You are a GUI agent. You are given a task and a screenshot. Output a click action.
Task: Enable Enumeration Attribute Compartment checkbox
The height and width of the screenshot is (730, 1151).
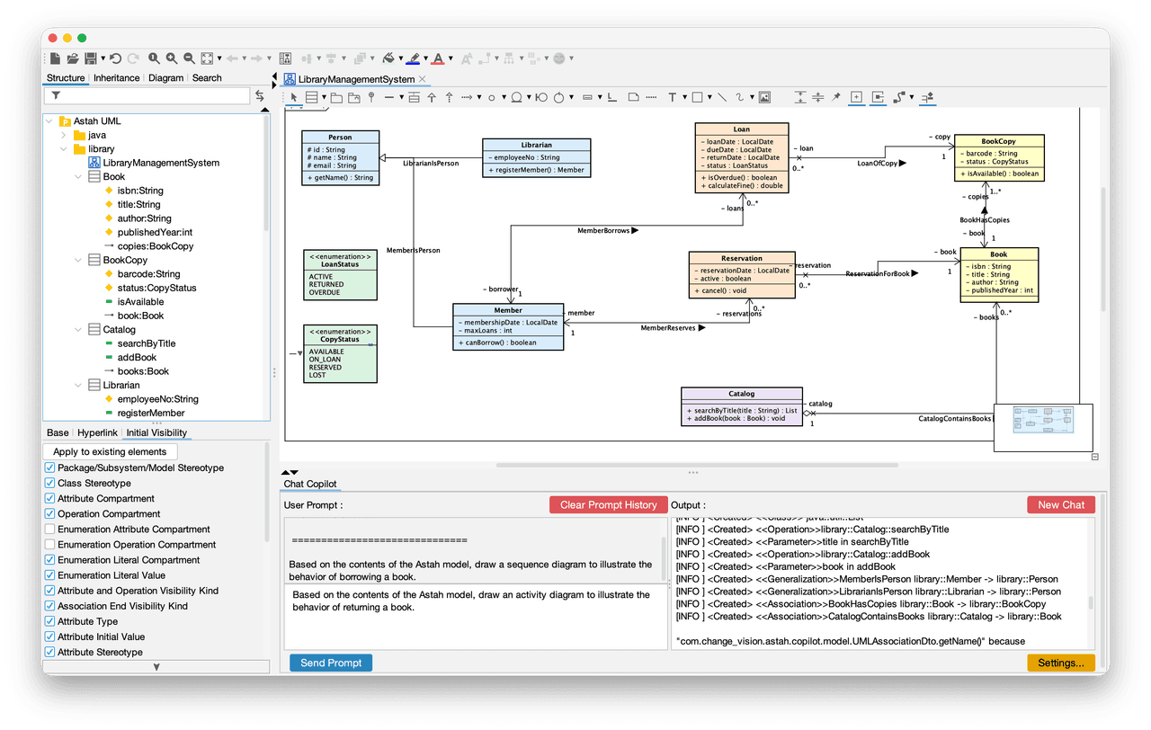coord(50,529)
